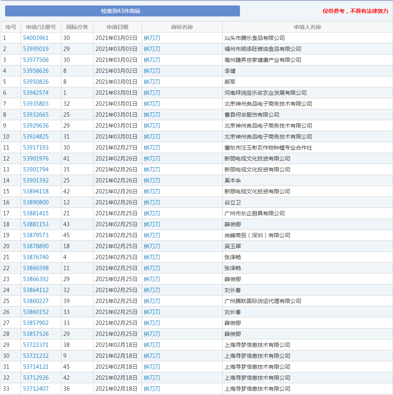This screenshot has height=395, width=393.
Task: Open registration number 53958626
Action: [x=36, y=71]
